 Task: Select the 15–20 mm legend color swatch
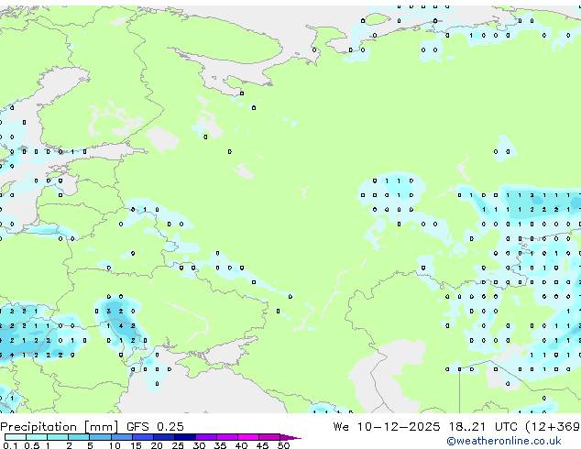[x=142, y=437]
